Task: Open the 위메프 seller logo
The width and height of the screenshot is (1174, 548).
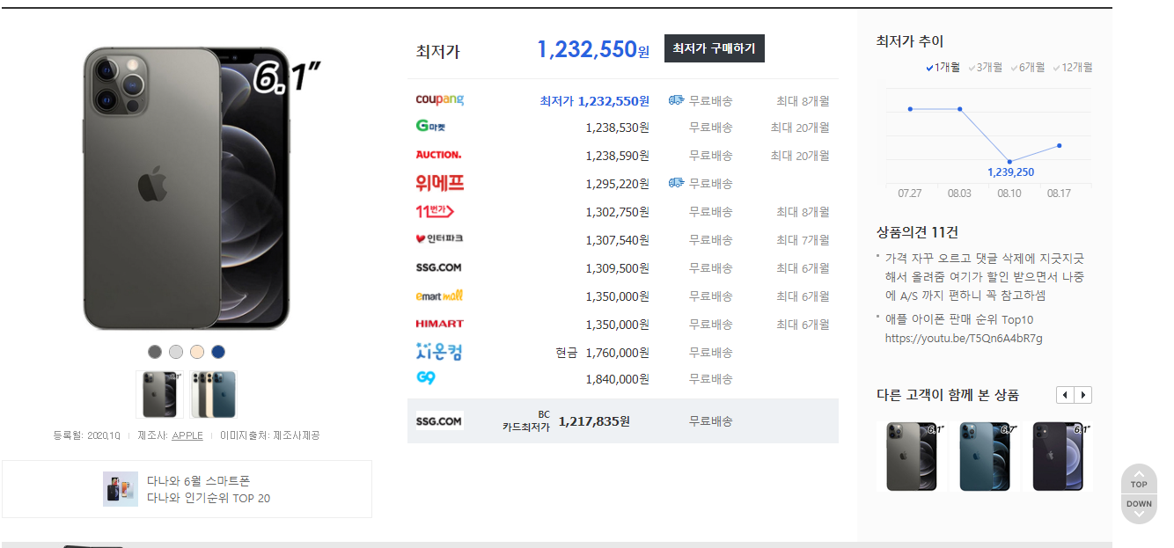Action: 439,183
